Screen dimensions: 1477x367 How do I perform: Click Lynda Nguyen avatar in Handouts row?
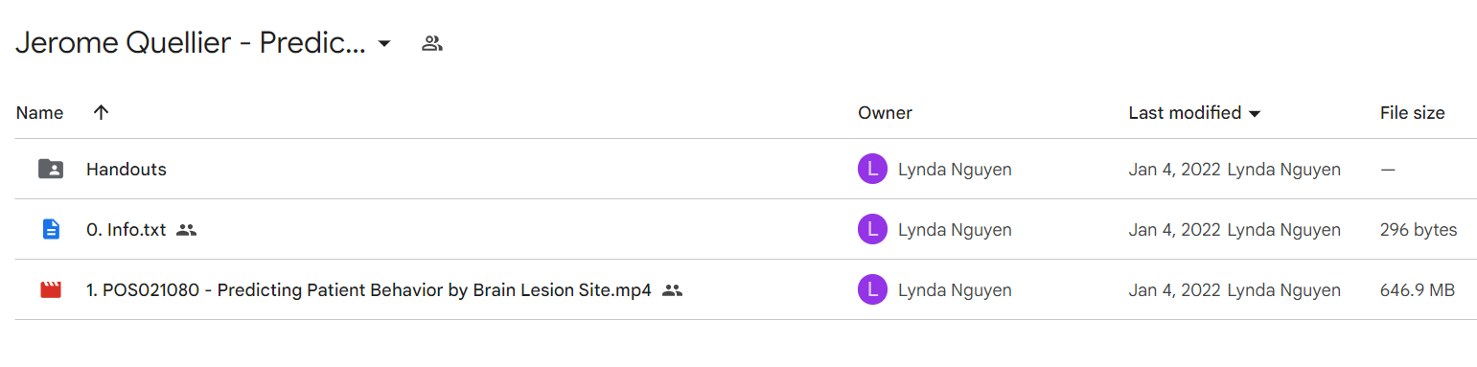872,170
